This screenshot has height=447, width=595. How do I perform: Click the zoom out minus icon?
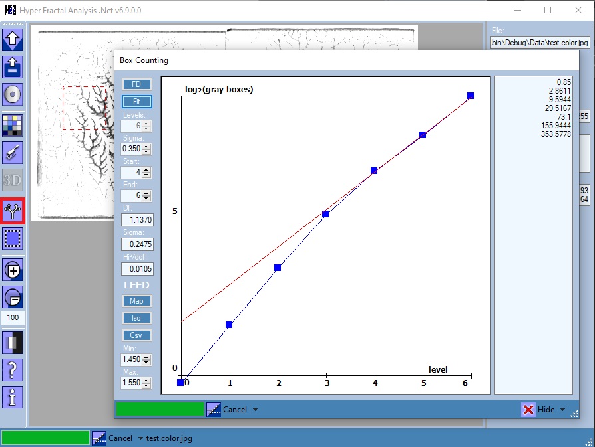point(13,296)
